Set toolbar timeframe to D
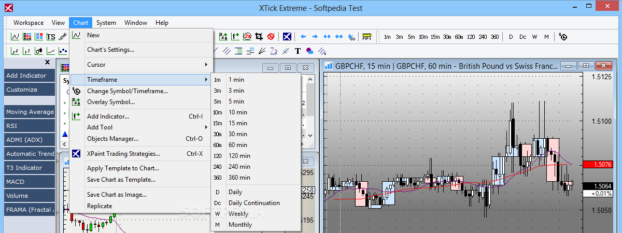 [511, 37]
